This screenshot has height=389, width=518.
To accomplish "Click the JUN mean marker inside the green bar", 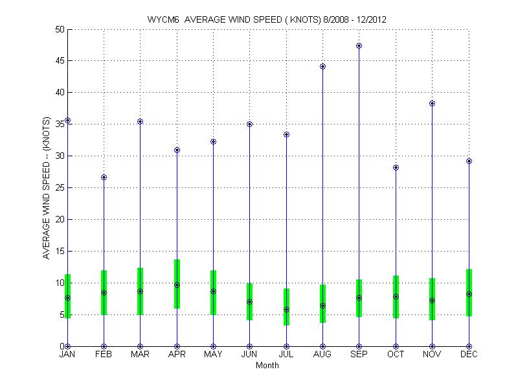I will [250, 301].
